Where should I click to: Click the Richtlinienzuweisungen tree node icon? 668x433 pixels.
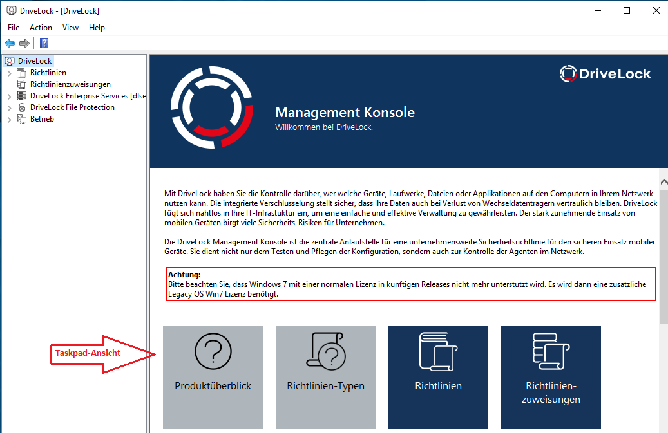pos(21,84)
